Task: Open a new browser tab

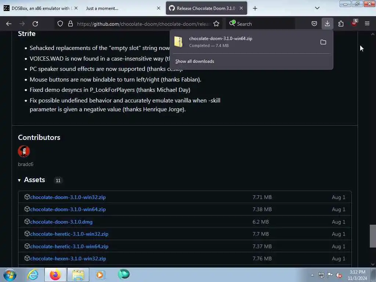Action: pyautogui.click(x=255, y=8)
